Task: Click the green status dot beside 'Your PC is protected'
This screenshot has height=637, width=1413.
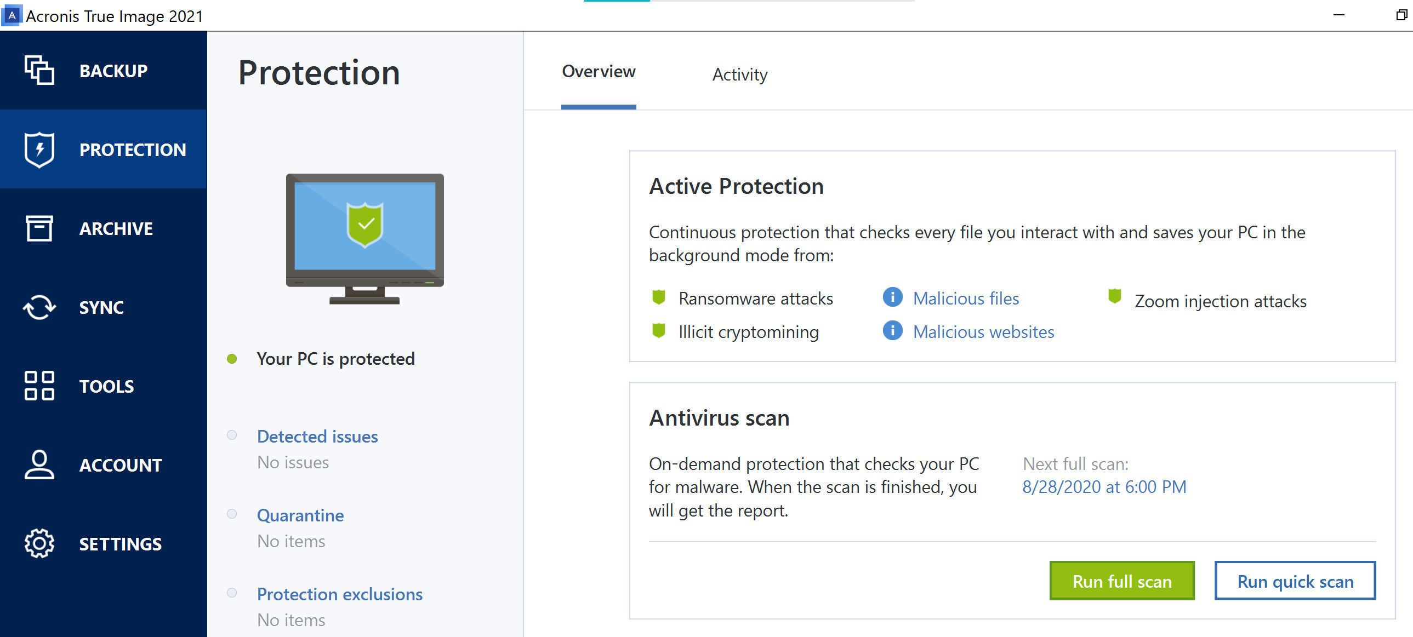Action: click(232, 359)
